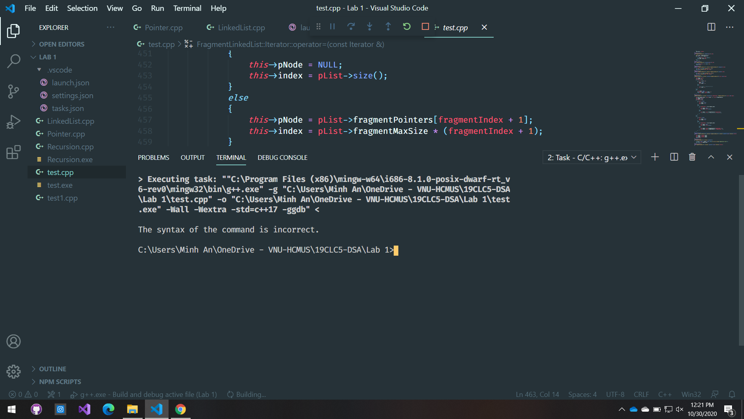Restart the debugger
This screenshot has height=419, width=744.
pos(406,26)
